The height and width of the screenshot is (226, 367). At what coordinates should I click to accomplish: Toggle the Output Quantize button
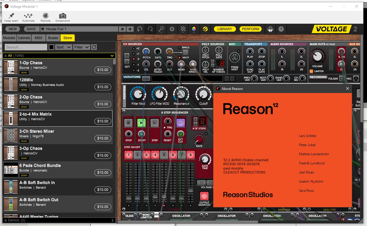click(x=204, y=196)
